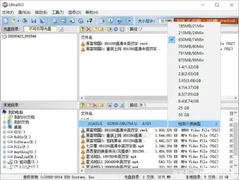The height and width of the screenshot is (180, 239).
Task: Expand the CD 驱动器(I:) node
Action: 4,162
